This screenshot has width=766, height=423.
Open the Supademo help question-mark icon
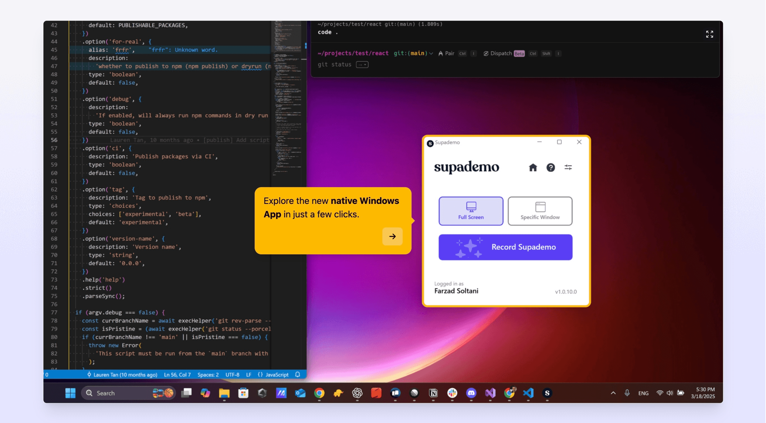(551, 167)
